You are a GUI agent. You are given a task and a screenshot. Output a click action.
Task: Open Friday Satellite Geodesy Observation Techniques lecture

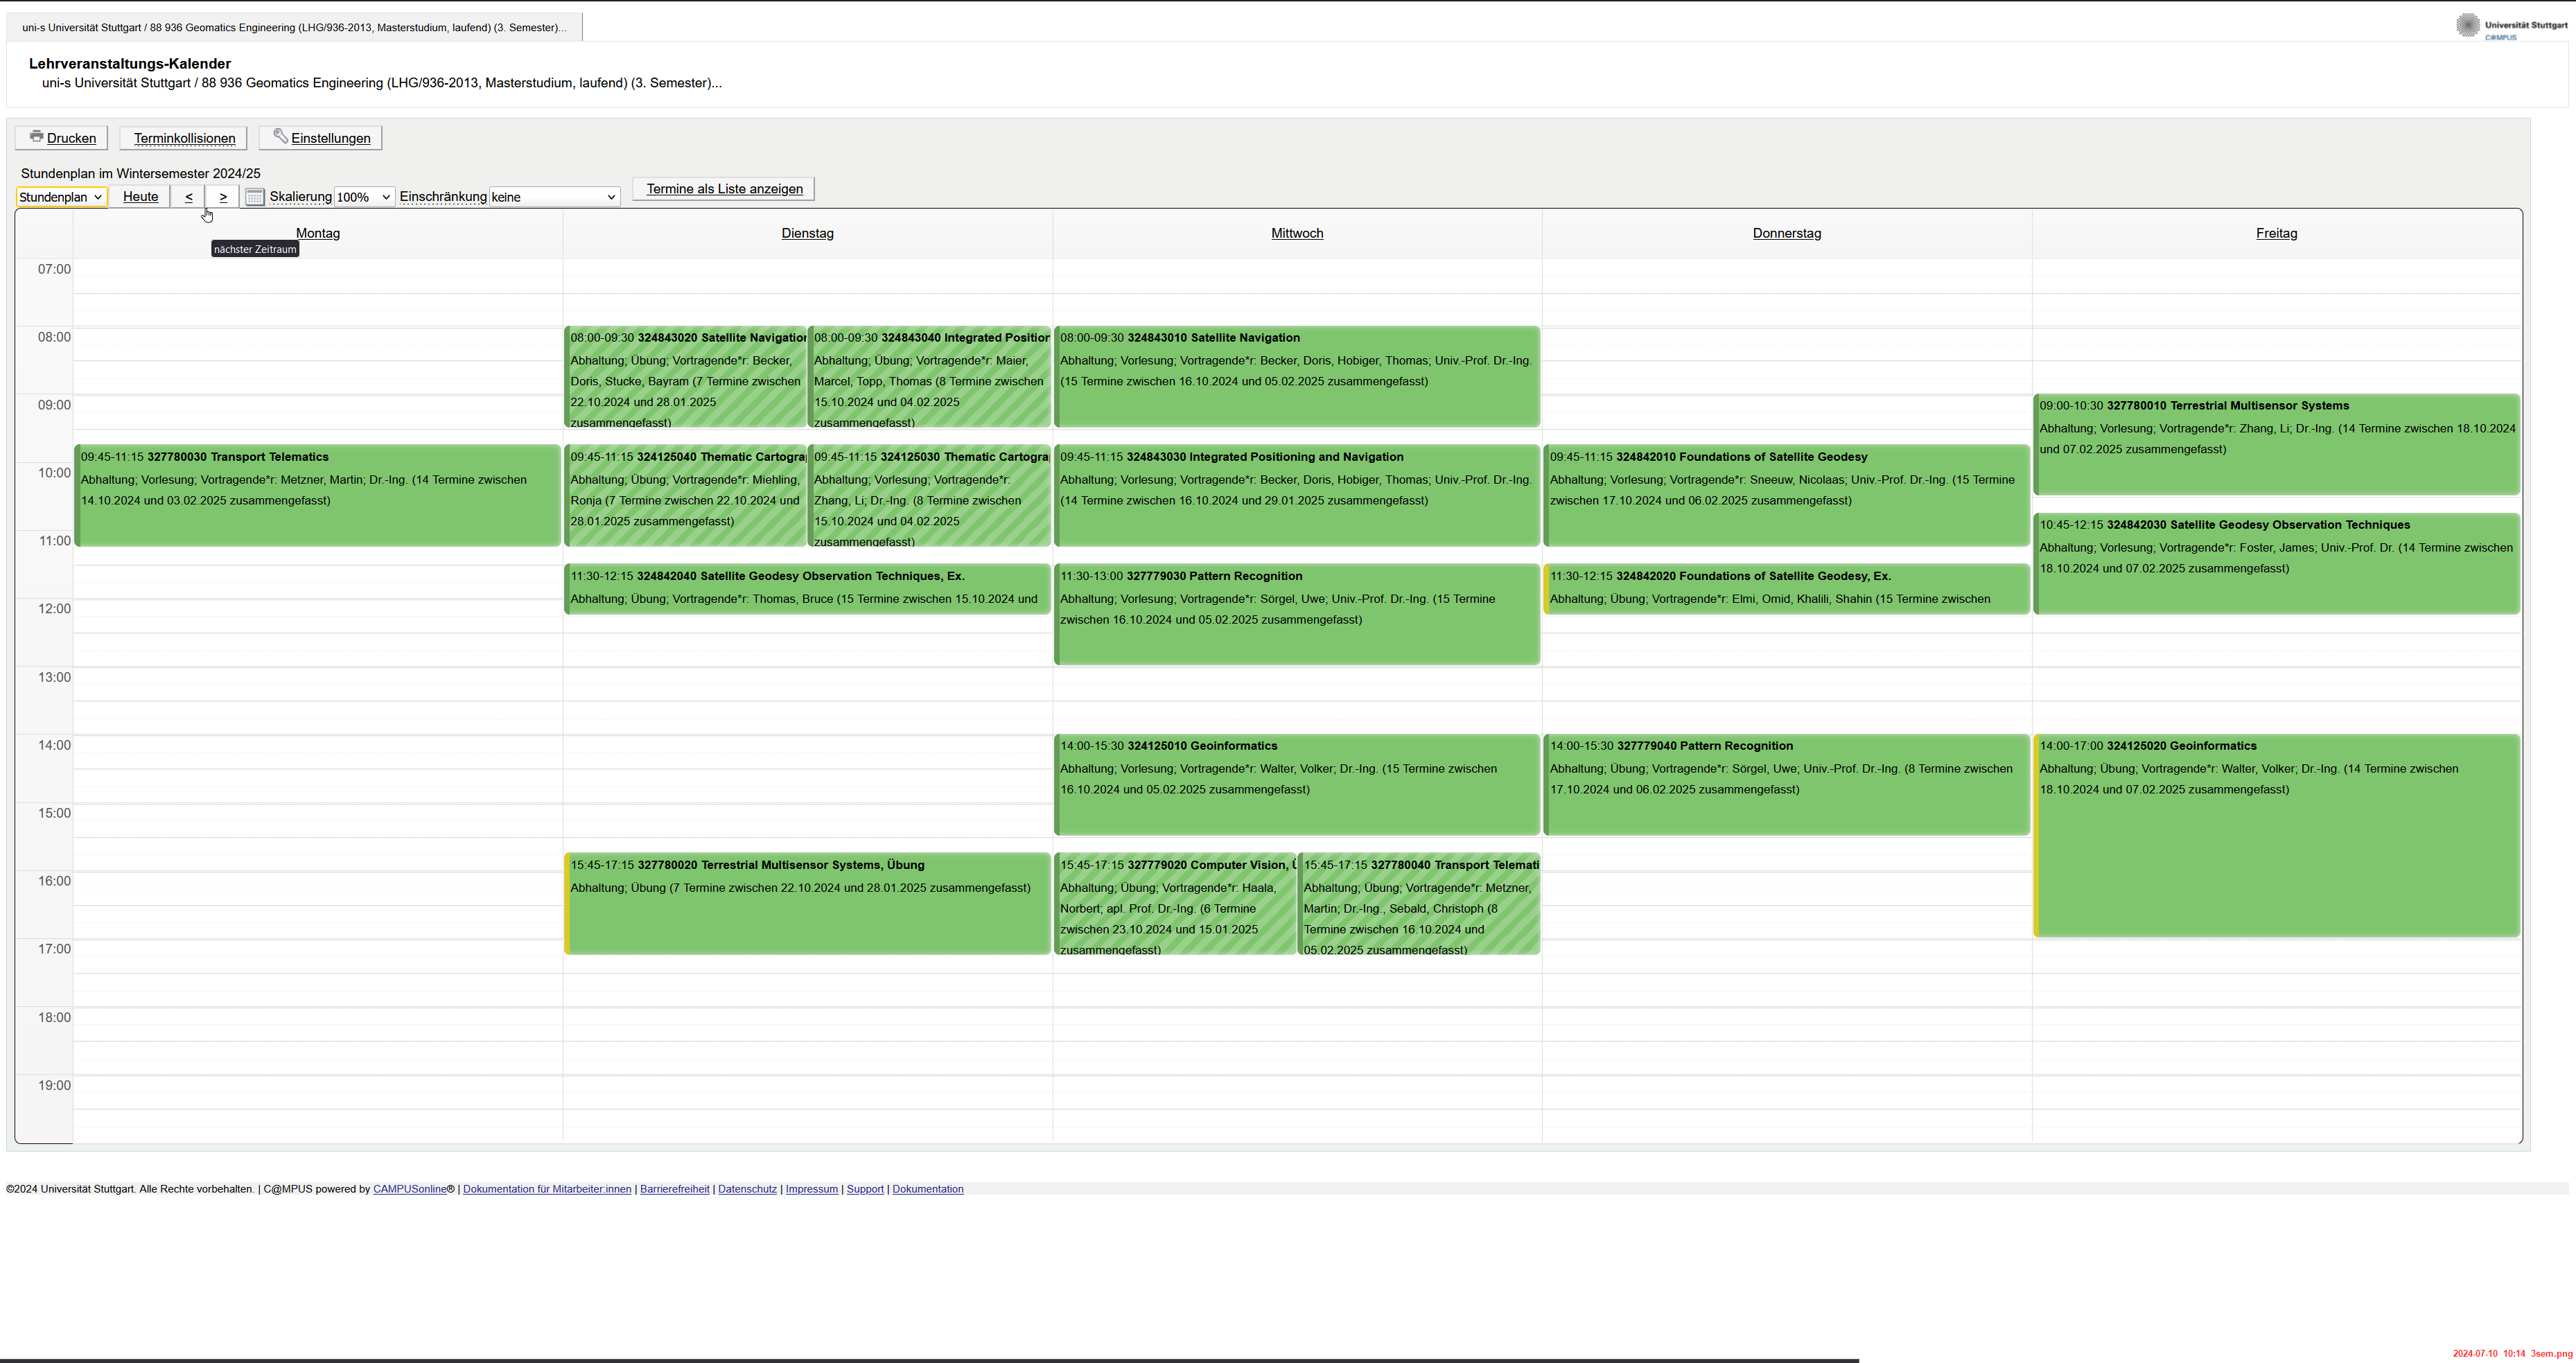(2277, 563)
